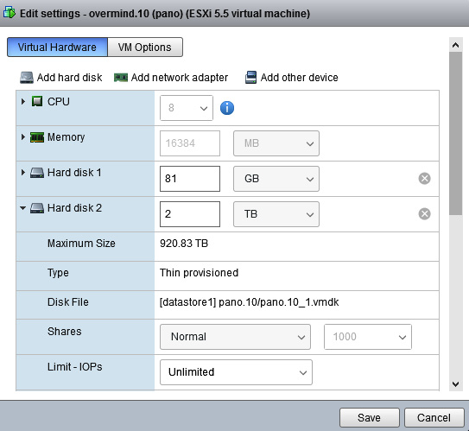The height and width of the screenshot is (431, 469).
Task: Click the Save button
Action: (370, 417)
